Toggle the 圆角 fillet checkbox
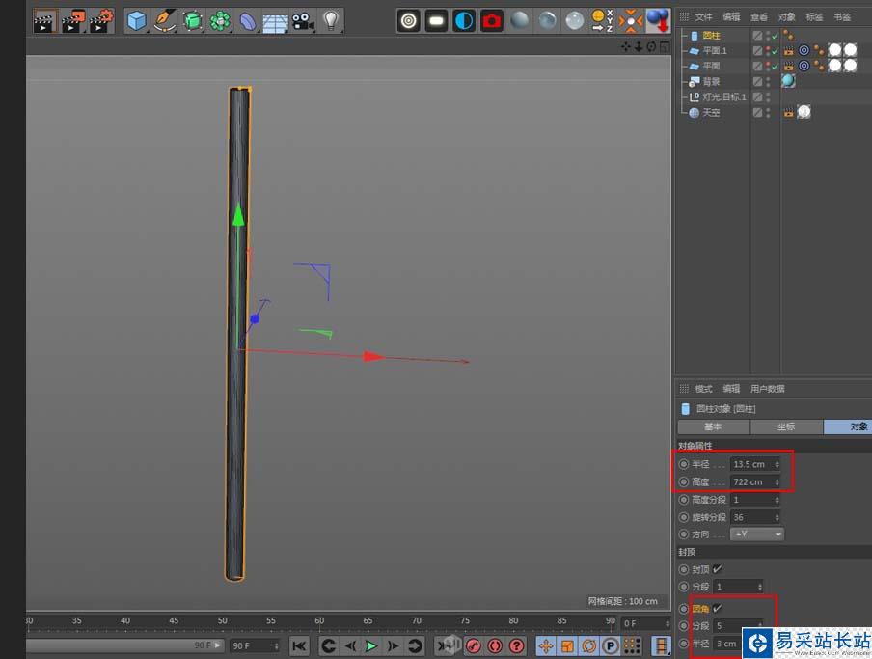The width and height of the screenshot is (872, 659). (718, 609)
